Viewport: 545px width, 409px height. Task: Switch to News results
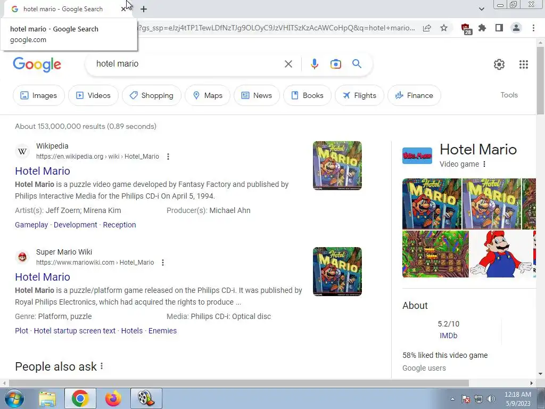pos(257,95)
